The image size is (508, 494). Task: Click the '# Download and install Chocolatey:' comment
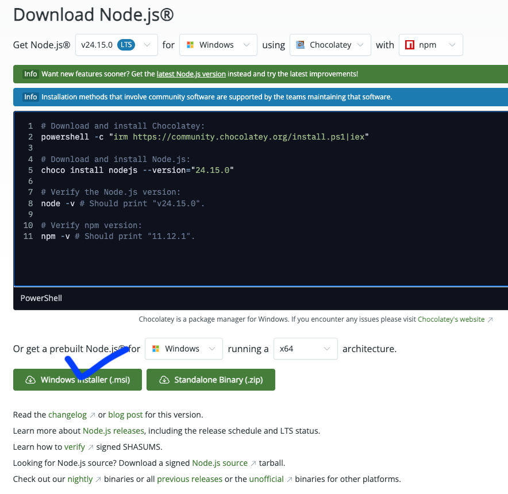pyautogui.click(x=123, y=126)
